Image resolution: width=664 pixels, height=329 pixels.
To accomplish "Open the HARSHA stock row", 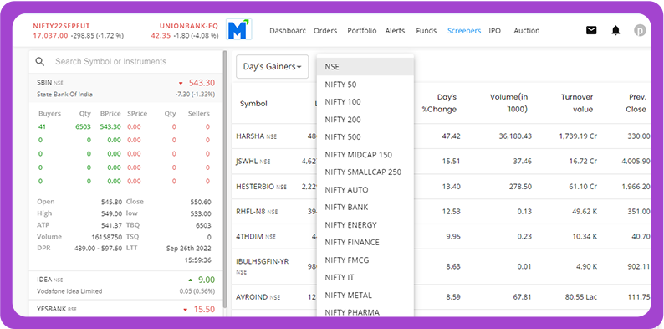I will (x=442, y=136).
